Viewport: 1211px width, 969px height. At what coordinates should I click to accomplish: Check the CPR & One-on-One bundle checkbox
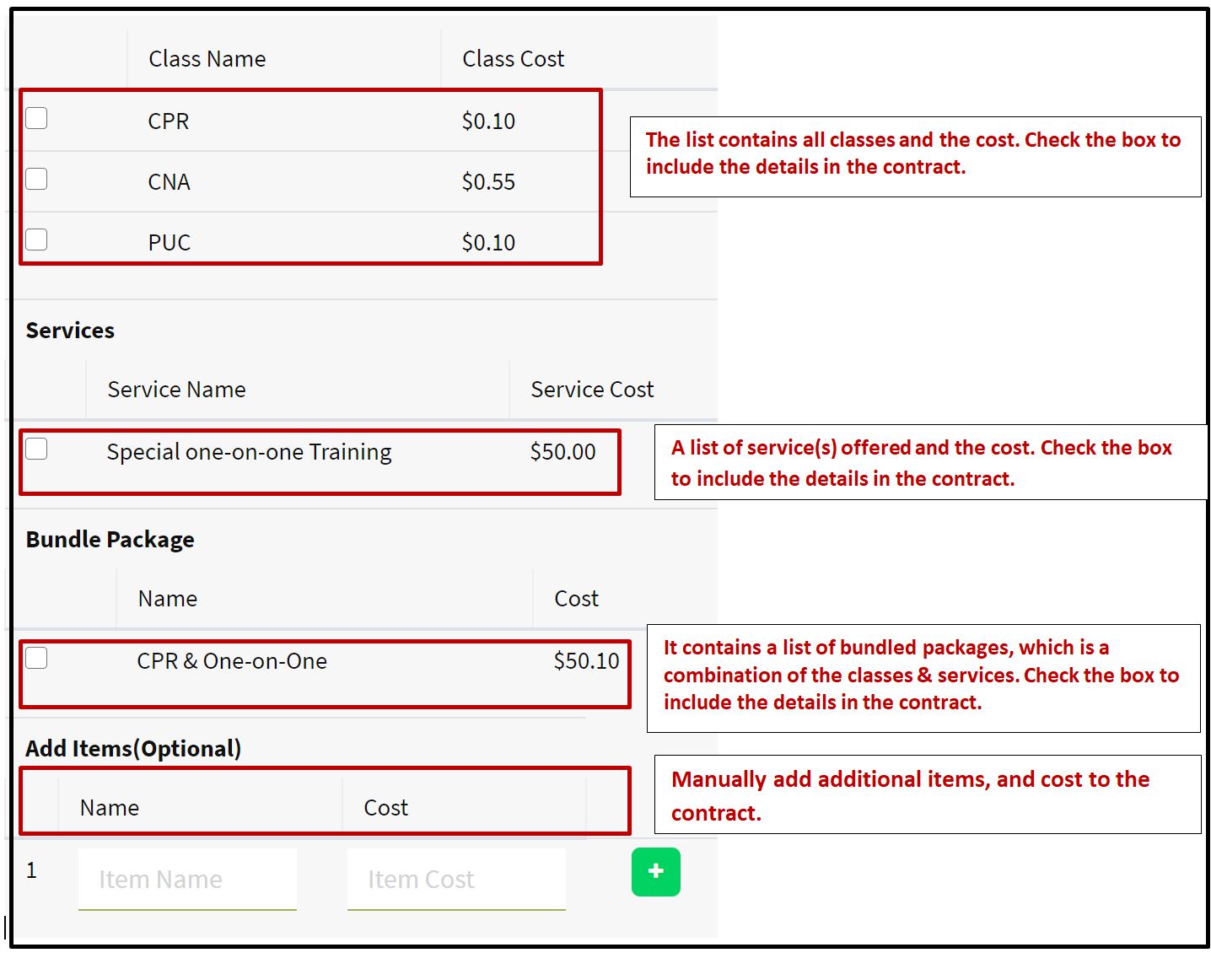(x=36, y=658)
